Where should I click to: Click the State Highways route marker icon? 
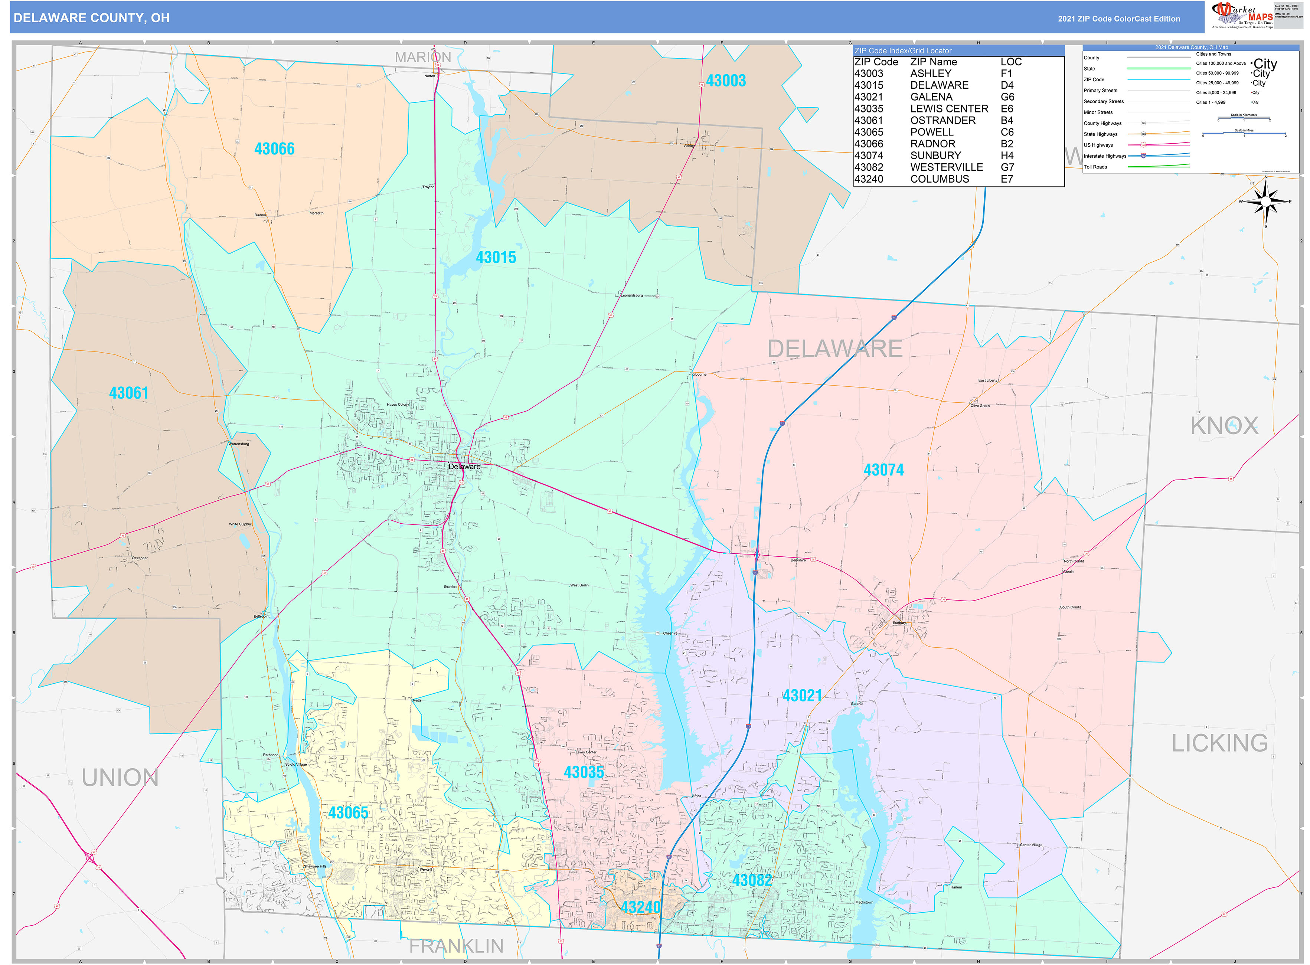[1144, 134]
